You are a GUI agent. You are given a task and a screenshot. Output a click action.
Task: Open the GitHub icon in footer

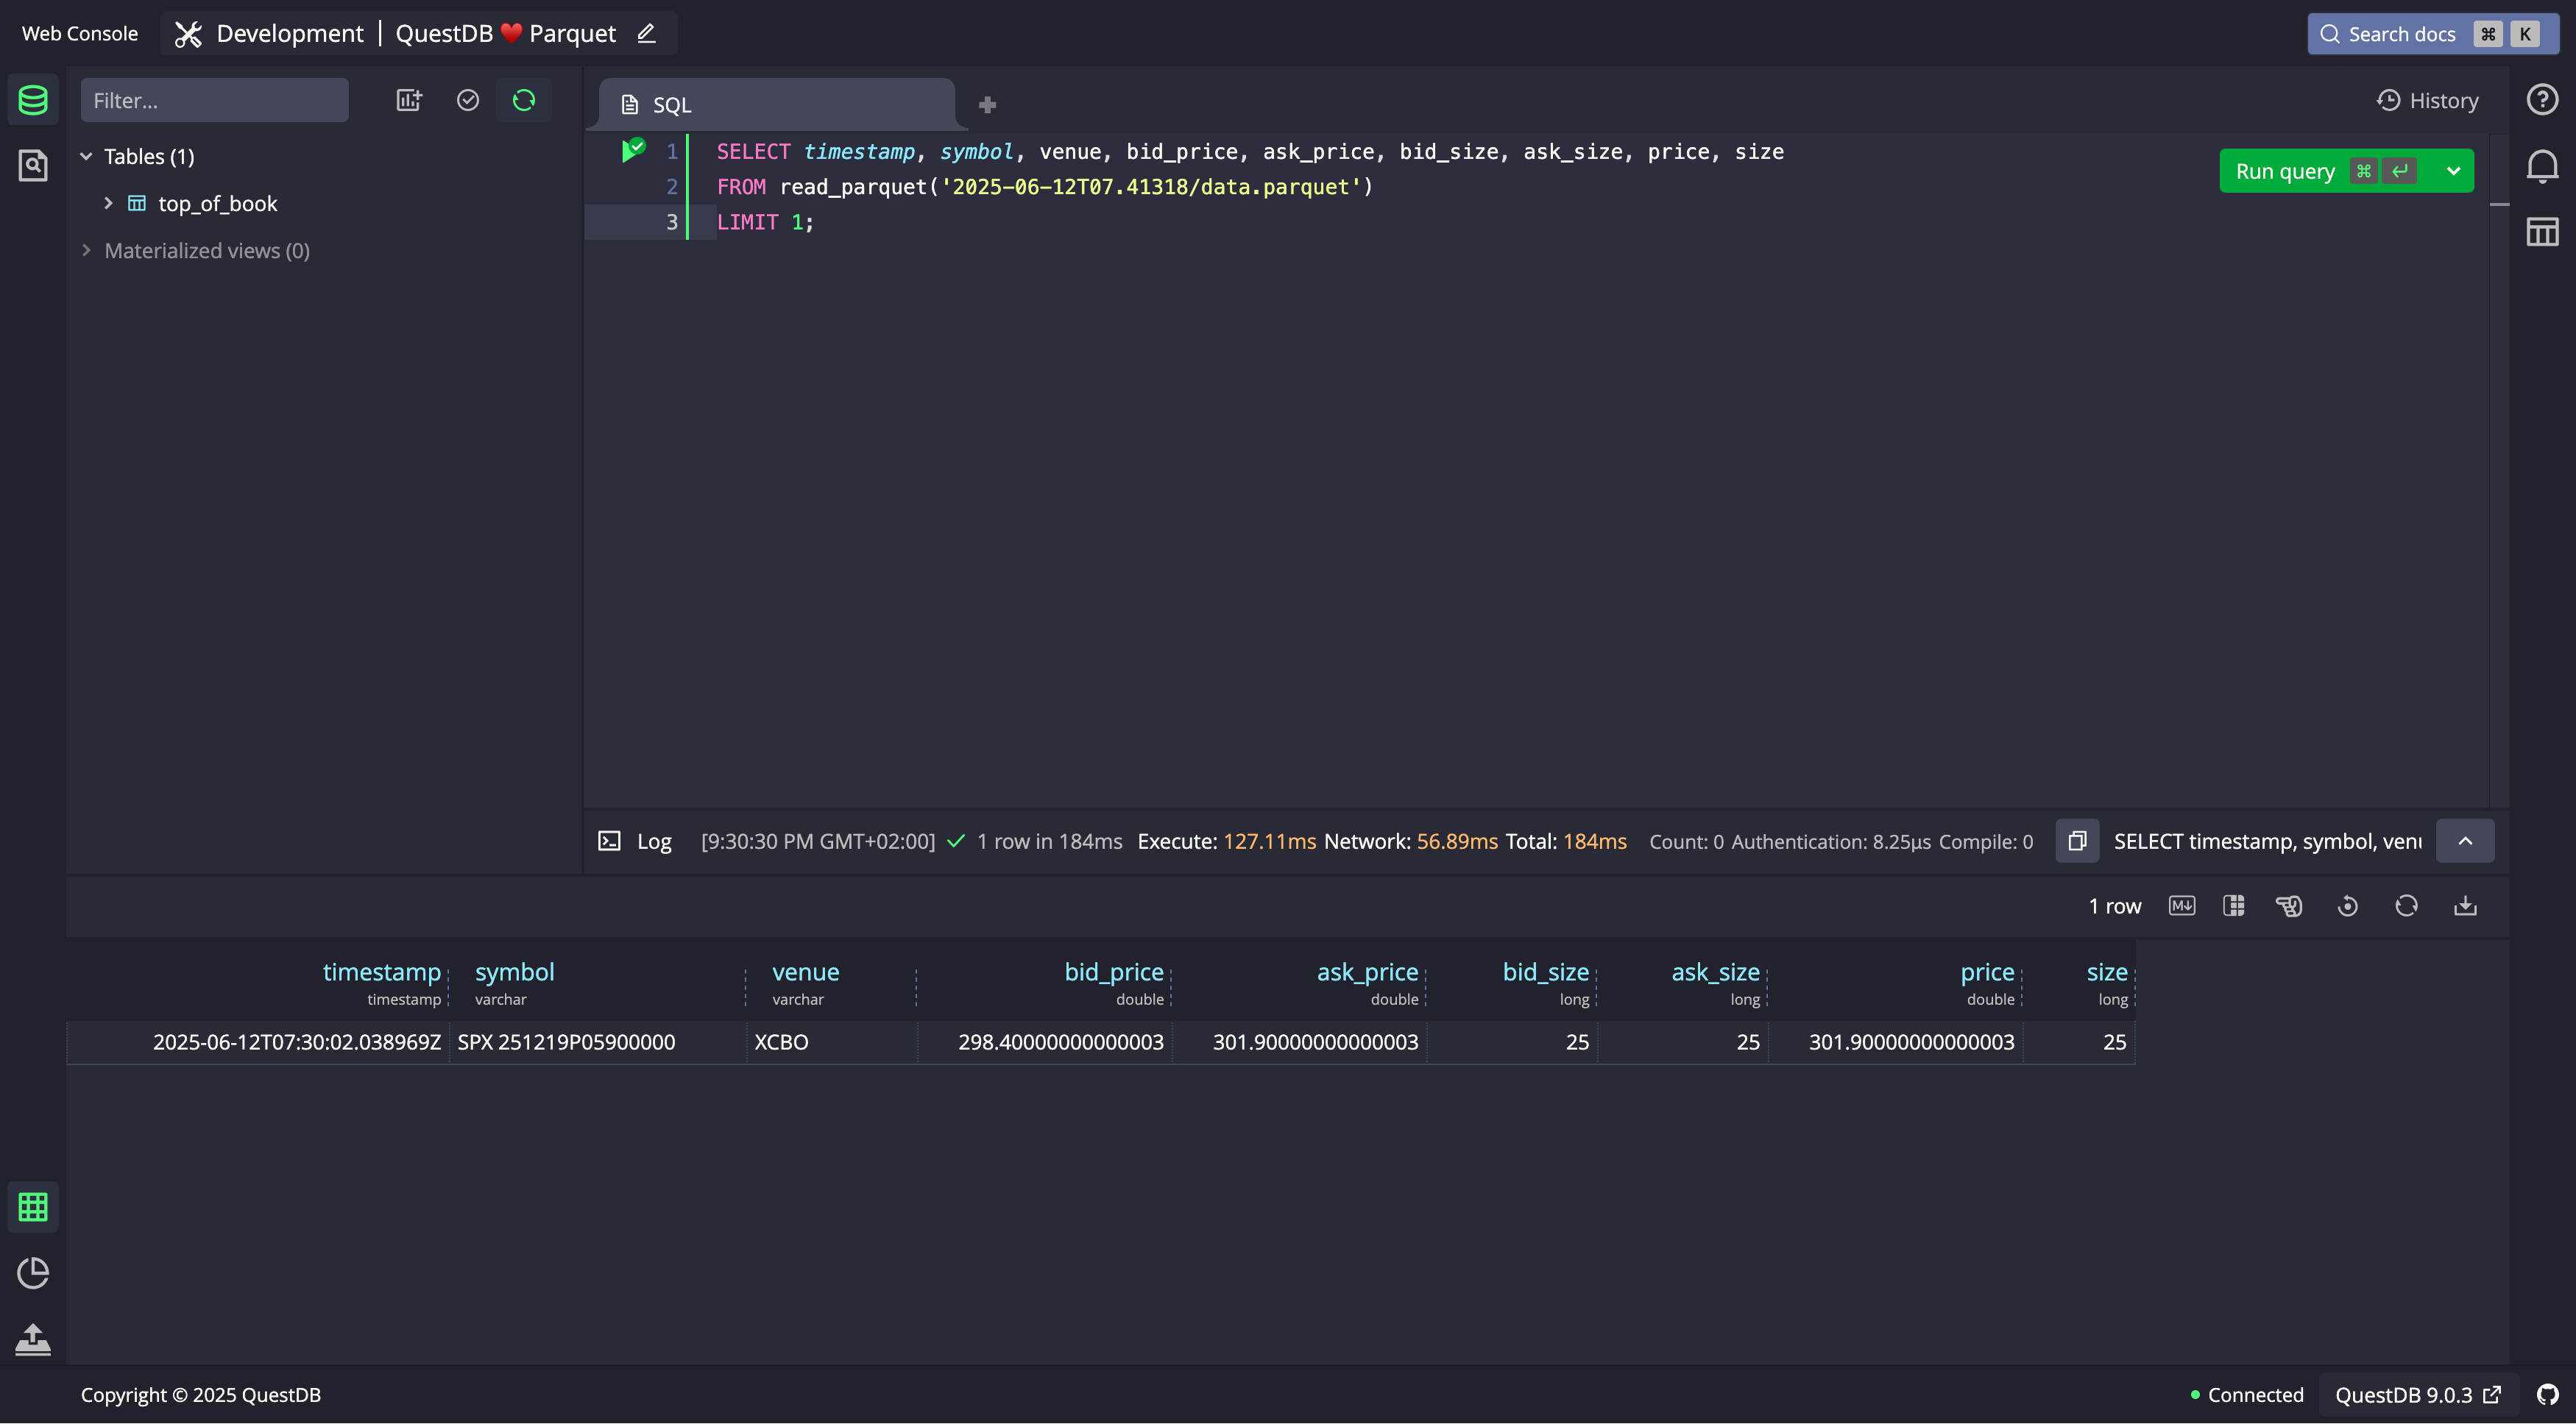[2547, 1394]
